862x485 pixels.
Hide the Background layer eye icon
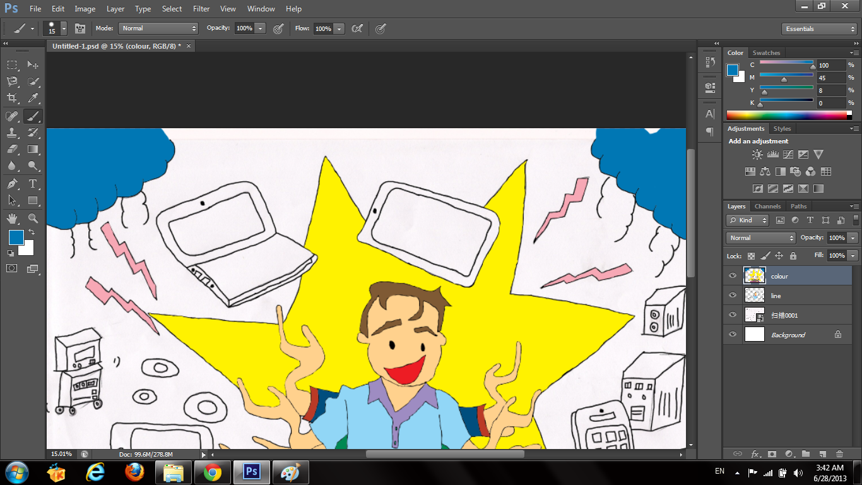pyautogui.click(x=733, y=335)
